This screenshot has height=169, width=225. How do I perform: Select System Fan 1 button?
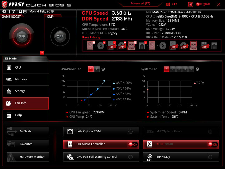tap(167, 69)
